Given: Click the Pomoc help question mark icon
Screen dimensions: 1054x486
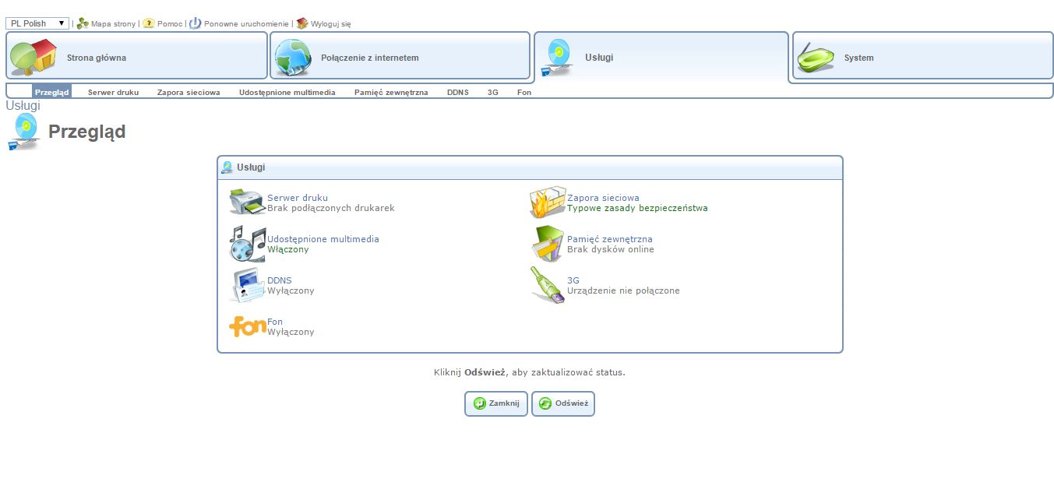Looking at the screenshot, I should [x=149, y=23].
